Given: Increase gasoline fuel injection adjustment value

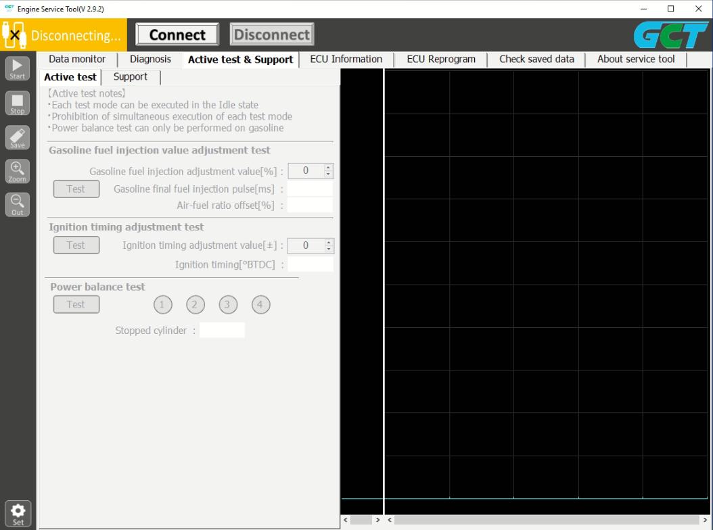Looking at the screenshot, I should pyautogui.click(x=329, y=167).
